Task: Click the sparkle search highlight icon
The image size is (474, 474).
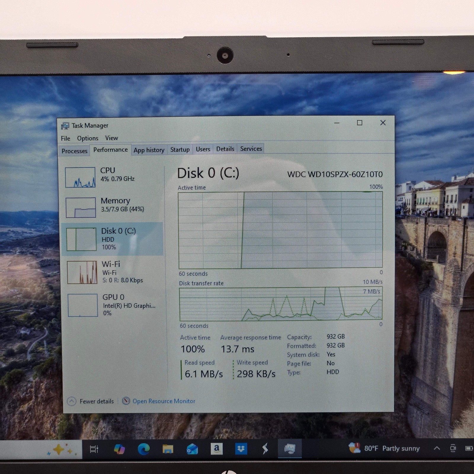Action: tap(62, 450)
